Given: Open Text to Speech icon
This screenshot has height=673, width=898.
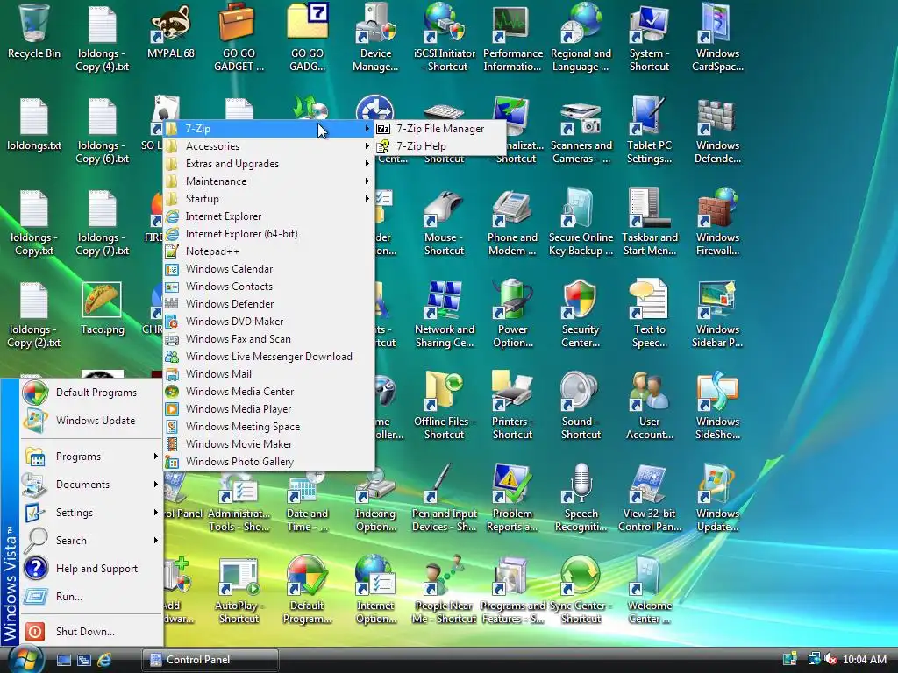Looking at the screenshot, I should tap(649, 315).
